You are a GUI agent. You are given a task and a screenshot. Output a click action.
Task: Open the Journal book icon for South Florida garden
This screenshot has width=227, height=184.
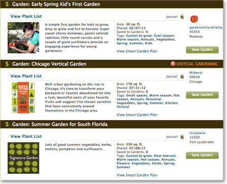[x=182, y=137]
